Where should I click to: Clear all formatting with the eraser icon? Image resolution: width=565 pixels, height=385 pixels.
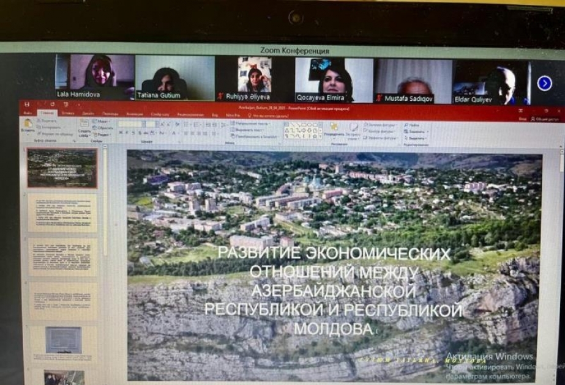click(178, 124)
